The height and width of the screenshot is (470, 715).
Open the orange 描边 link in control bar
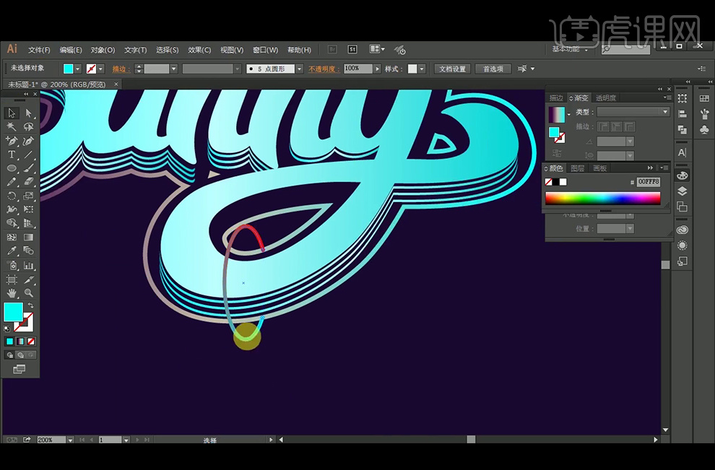[x=121, y=69]
